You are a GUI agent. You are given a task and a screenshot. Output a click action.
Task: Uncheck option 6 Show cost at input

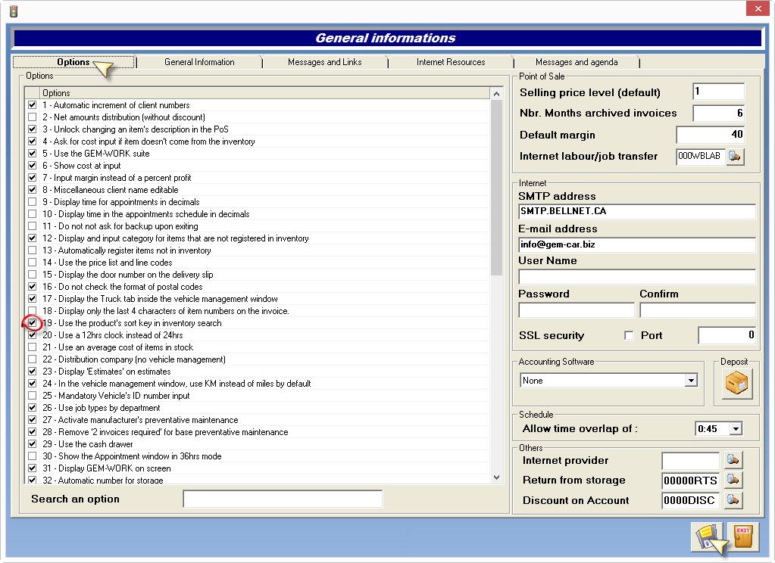[x=32, y=166]
